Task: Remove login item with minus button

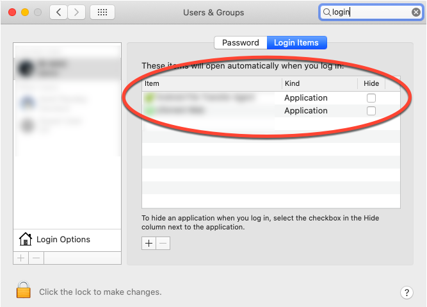Action: pos(163,244)
